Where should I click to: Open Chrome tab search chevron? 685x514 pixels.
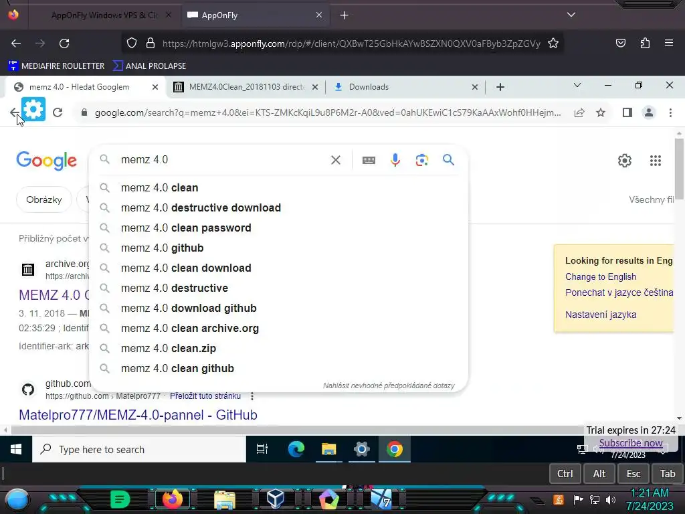pos(577,85)
